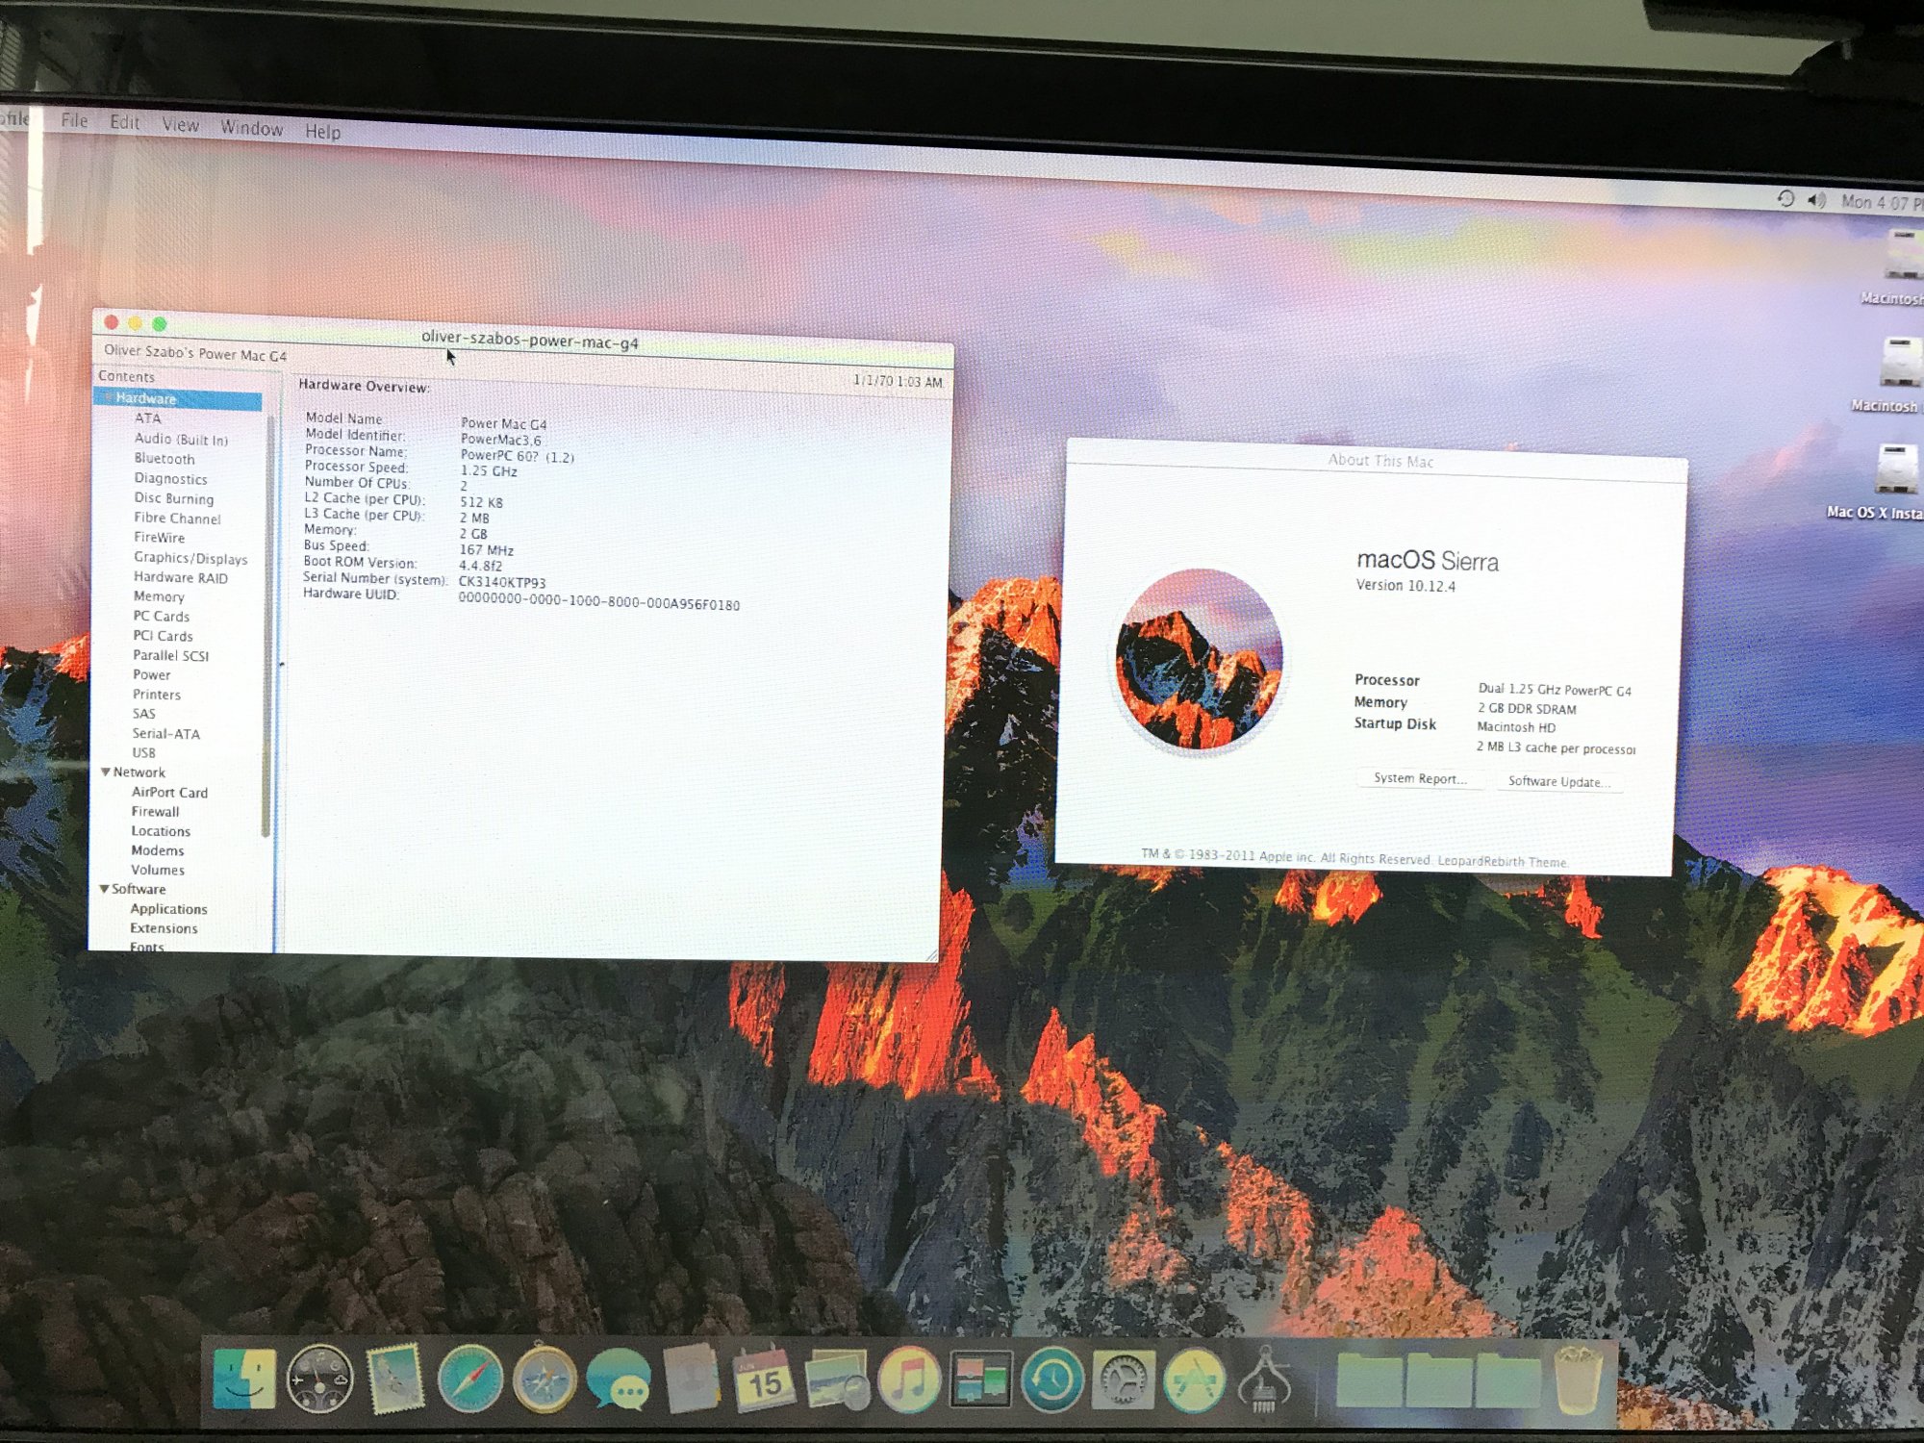Open the Window menu
This screenshot has height=1443, width=1924.
tap(251, 128)
